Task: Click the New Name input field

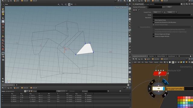Action: [x=173, y=18]
